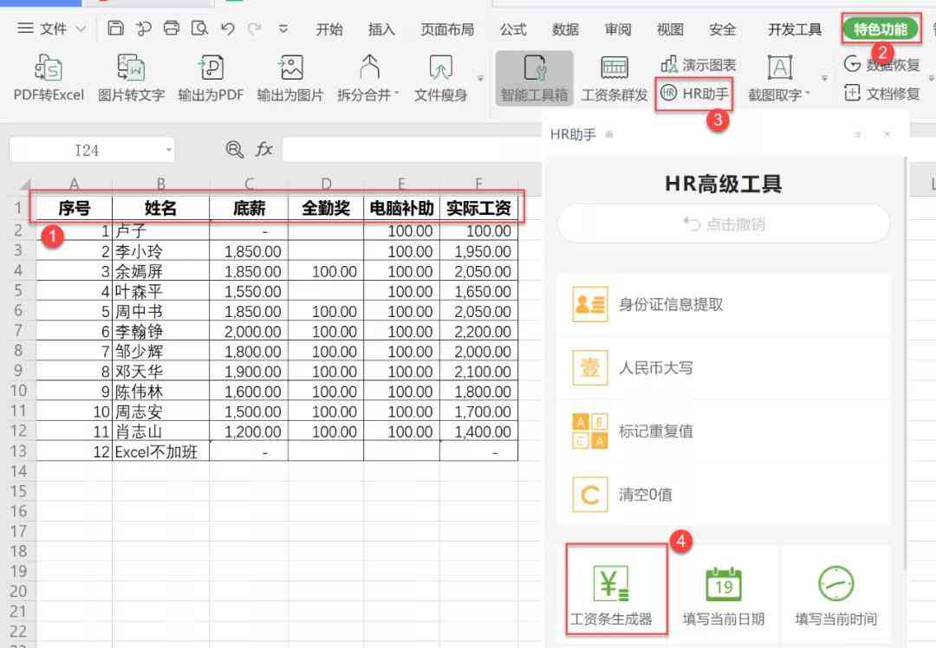Click the 工资条群发 tool
Viewport: 936px width, 648px height.
pyautogui.click(x=614, y=78)
